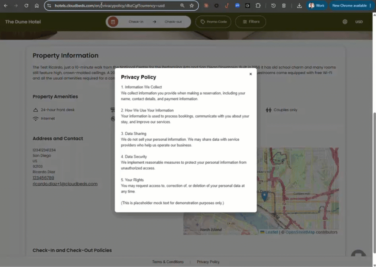Click the dark circle extension icon
Image resolution: width=376 pixels, height=267 pixels.
point(216,6)
